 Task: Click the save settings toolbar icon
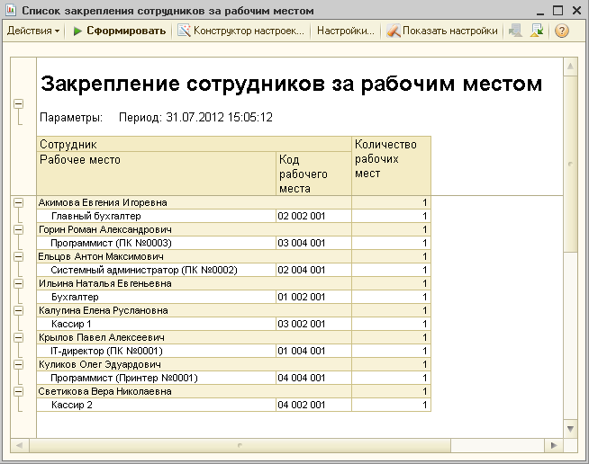coord(537,31)
